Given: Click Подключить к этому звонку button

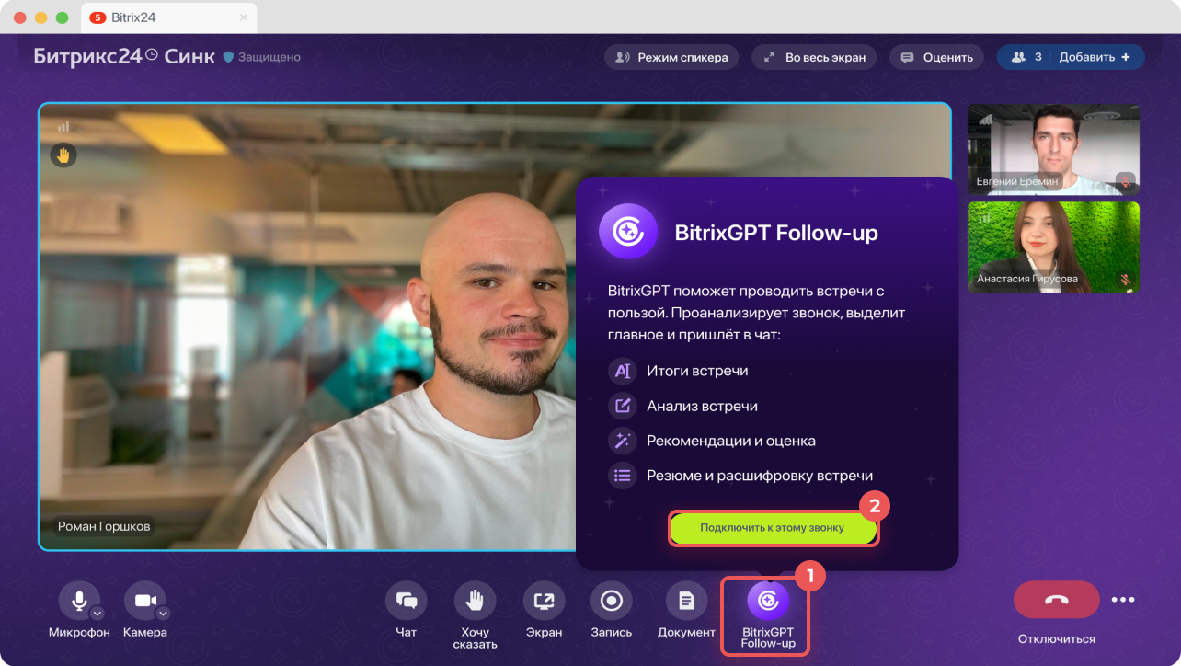Looking at the screenshot, I should (x=773, y=528).
